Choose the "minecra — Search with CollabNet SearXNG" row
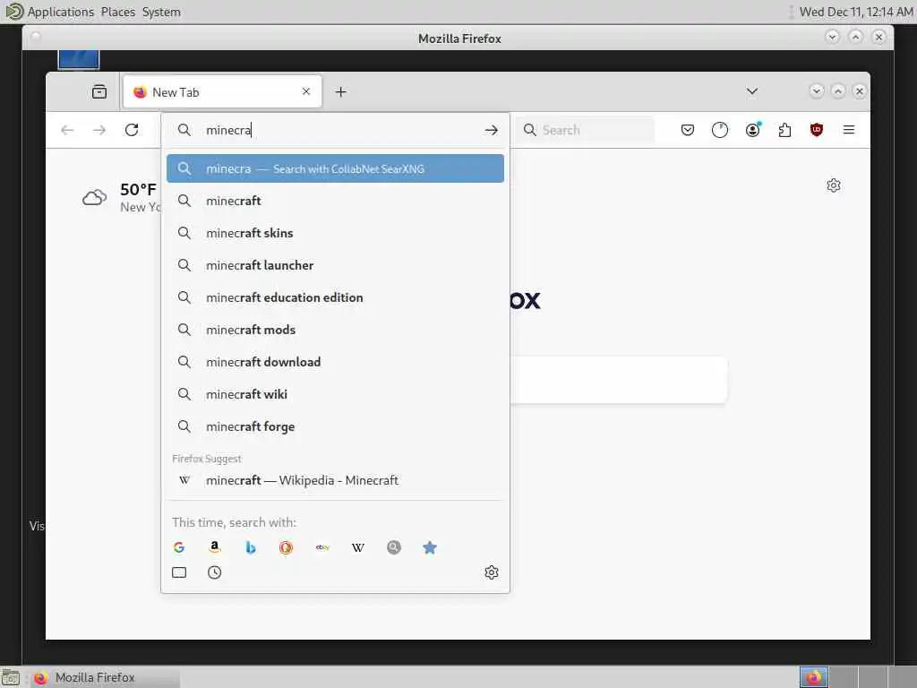917x688 pixels. [x=335, y=168]
